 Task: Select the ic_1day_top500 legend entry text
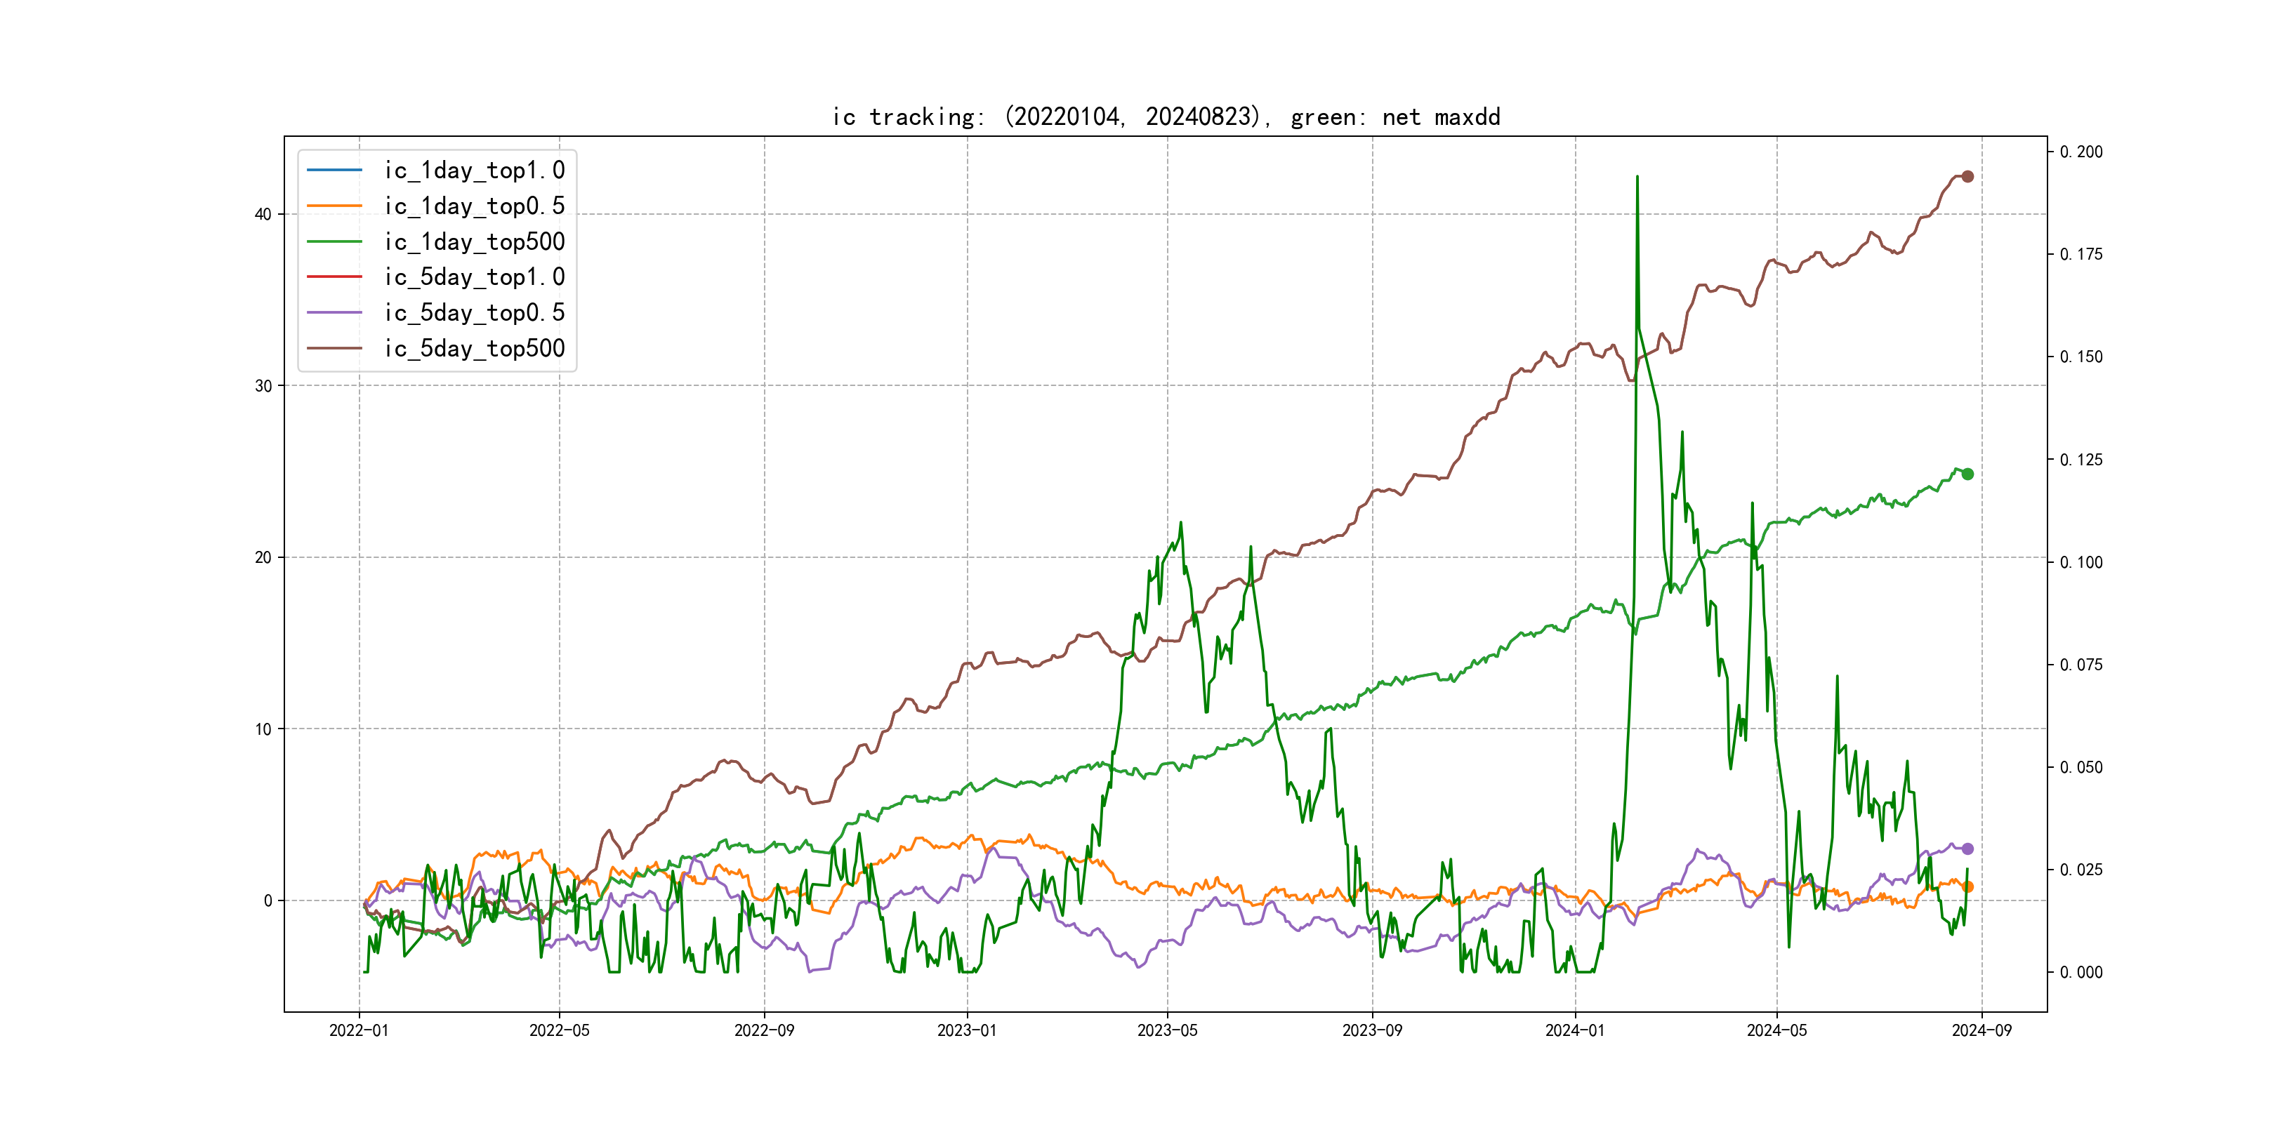pyautogui.click(x=474, y=241)
